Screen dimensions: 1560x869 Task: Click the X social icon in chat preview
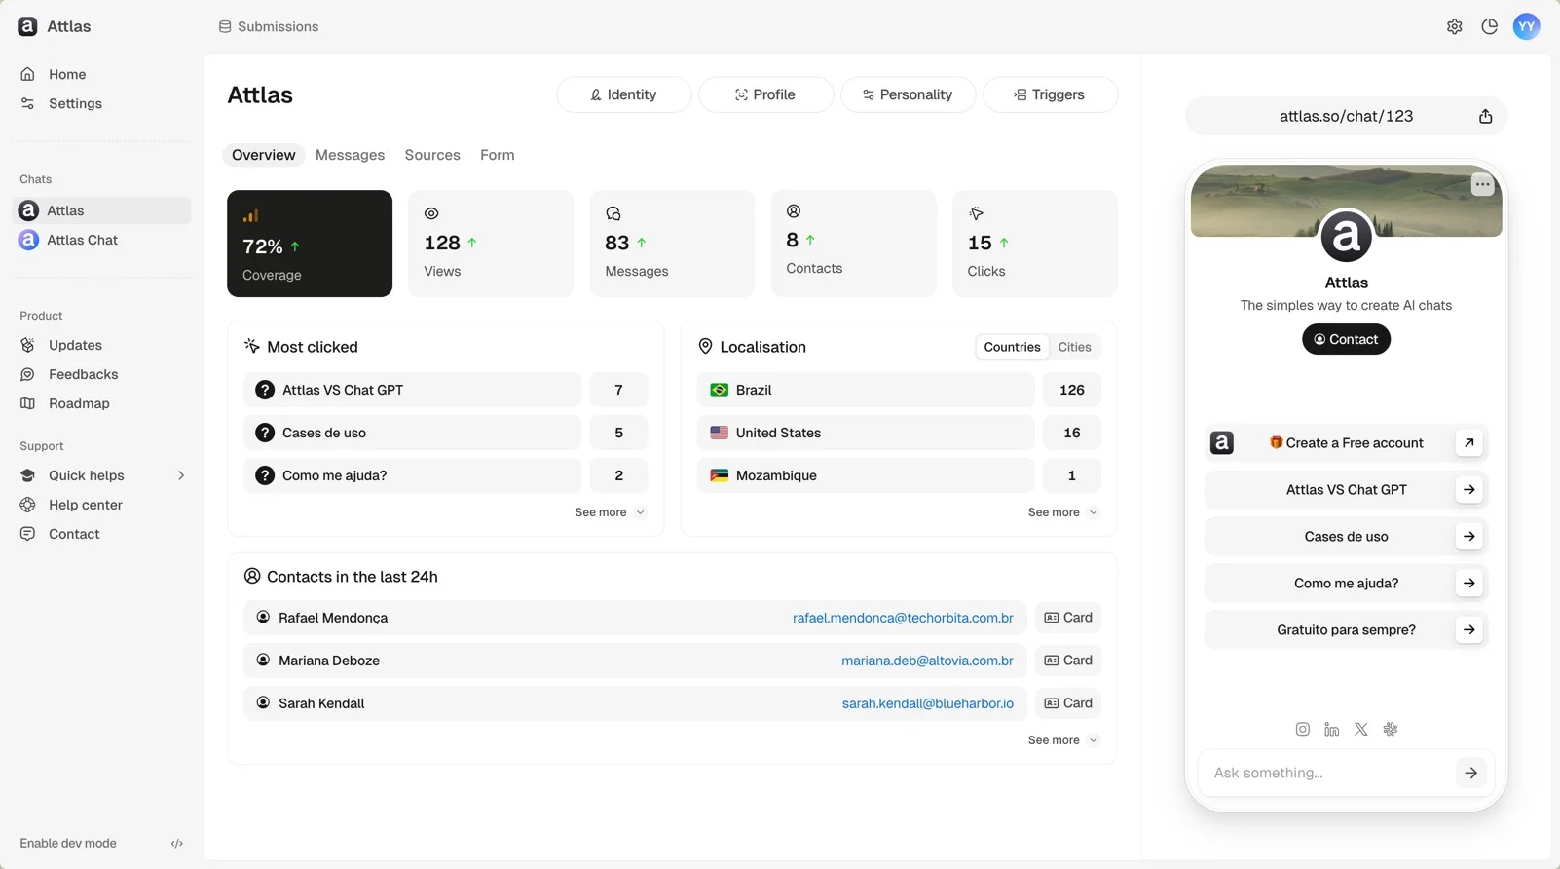pyautogui.click(x=1360, y=729)
